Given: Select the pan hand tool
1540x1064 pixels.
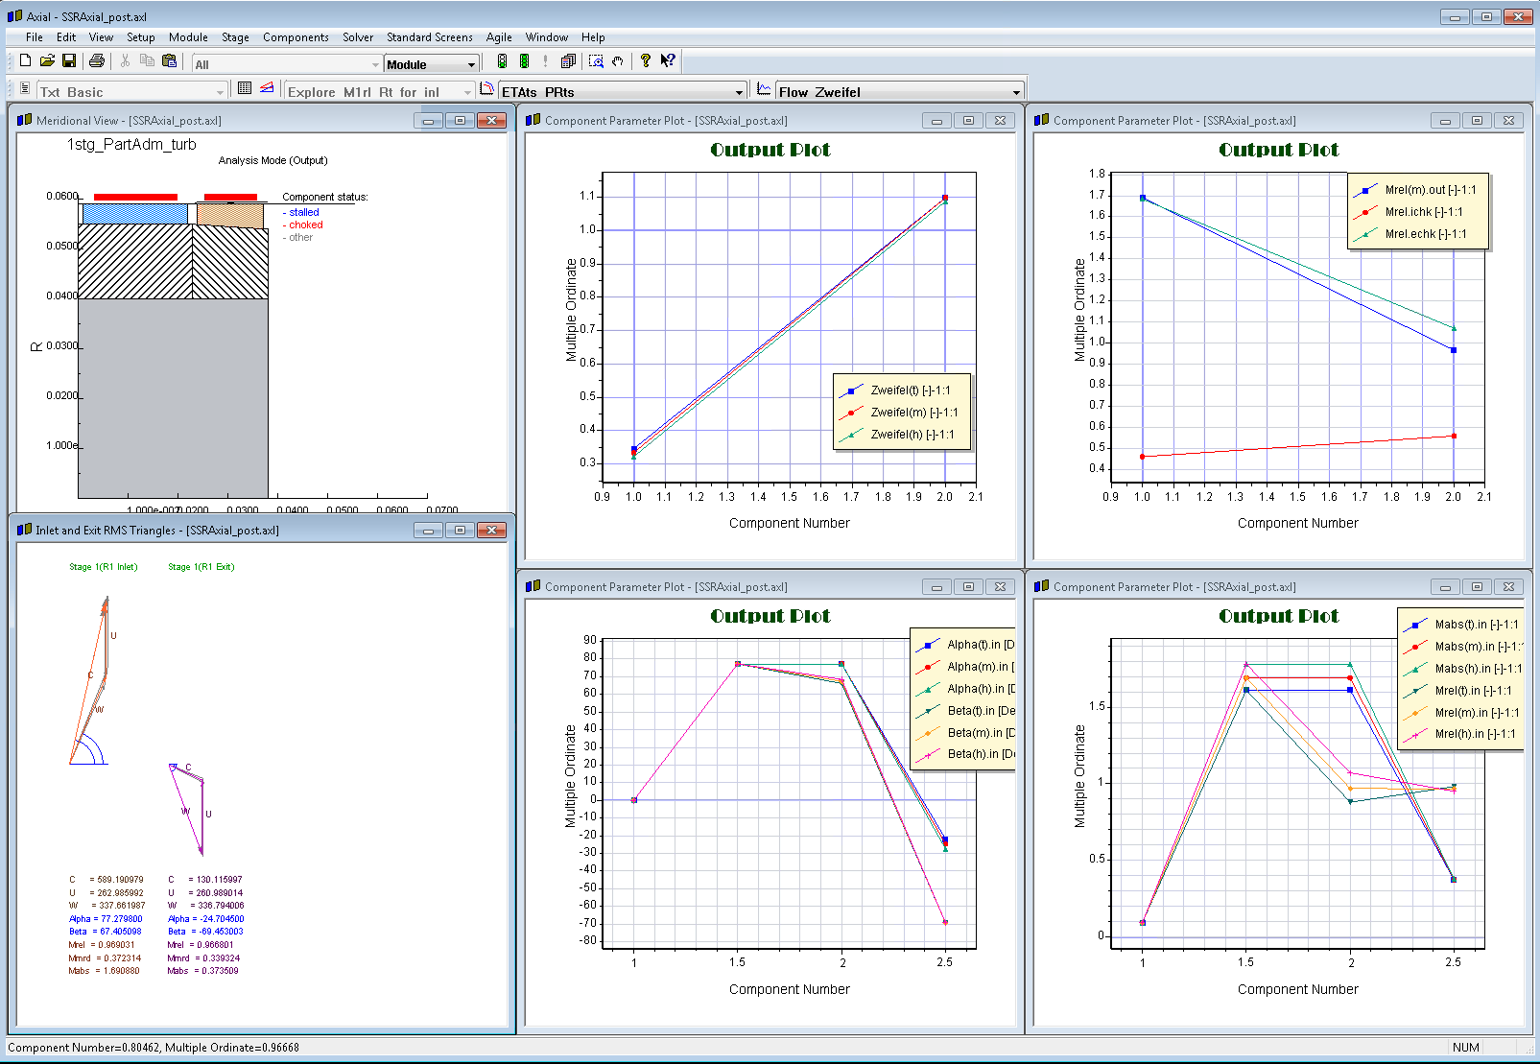Looking at the screenshot, I should tap(618, 61).
